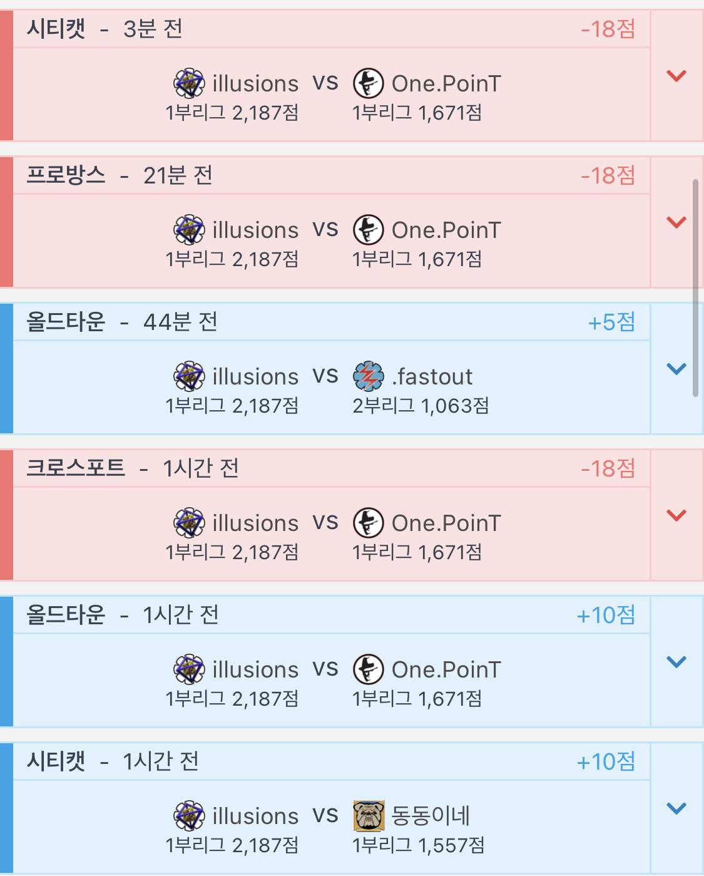This screenshot has height=876, width=704.
Task: Click the .fastout clan emblem
Action: (x=369, y=376)
